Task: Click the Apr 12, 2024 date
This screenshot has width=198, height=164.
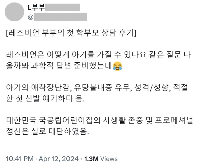Action: coord(59,159)
